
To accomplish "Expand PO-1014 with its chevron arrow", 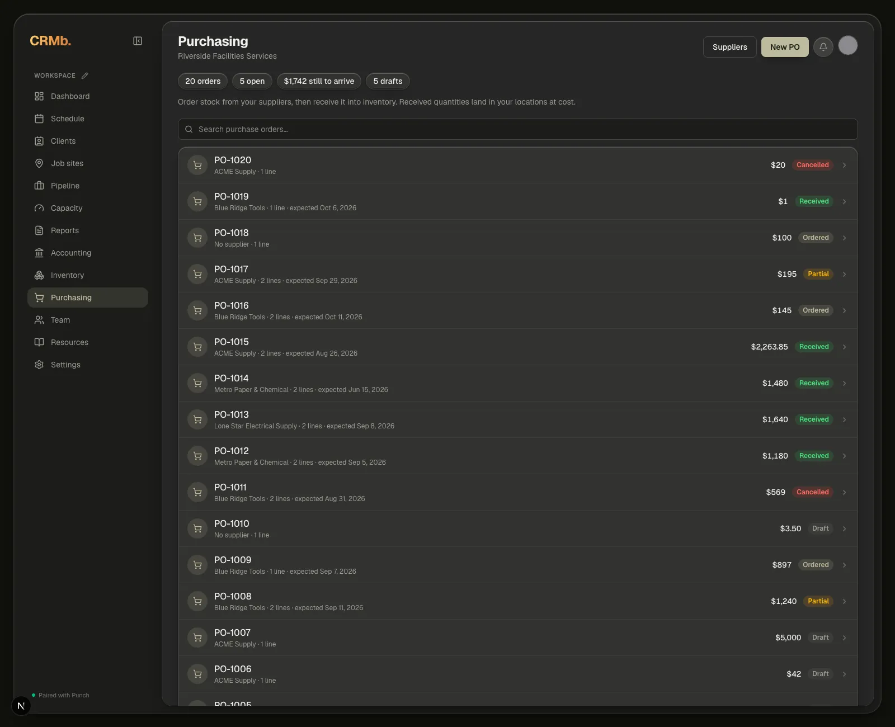I will click(x=844, y=383).
